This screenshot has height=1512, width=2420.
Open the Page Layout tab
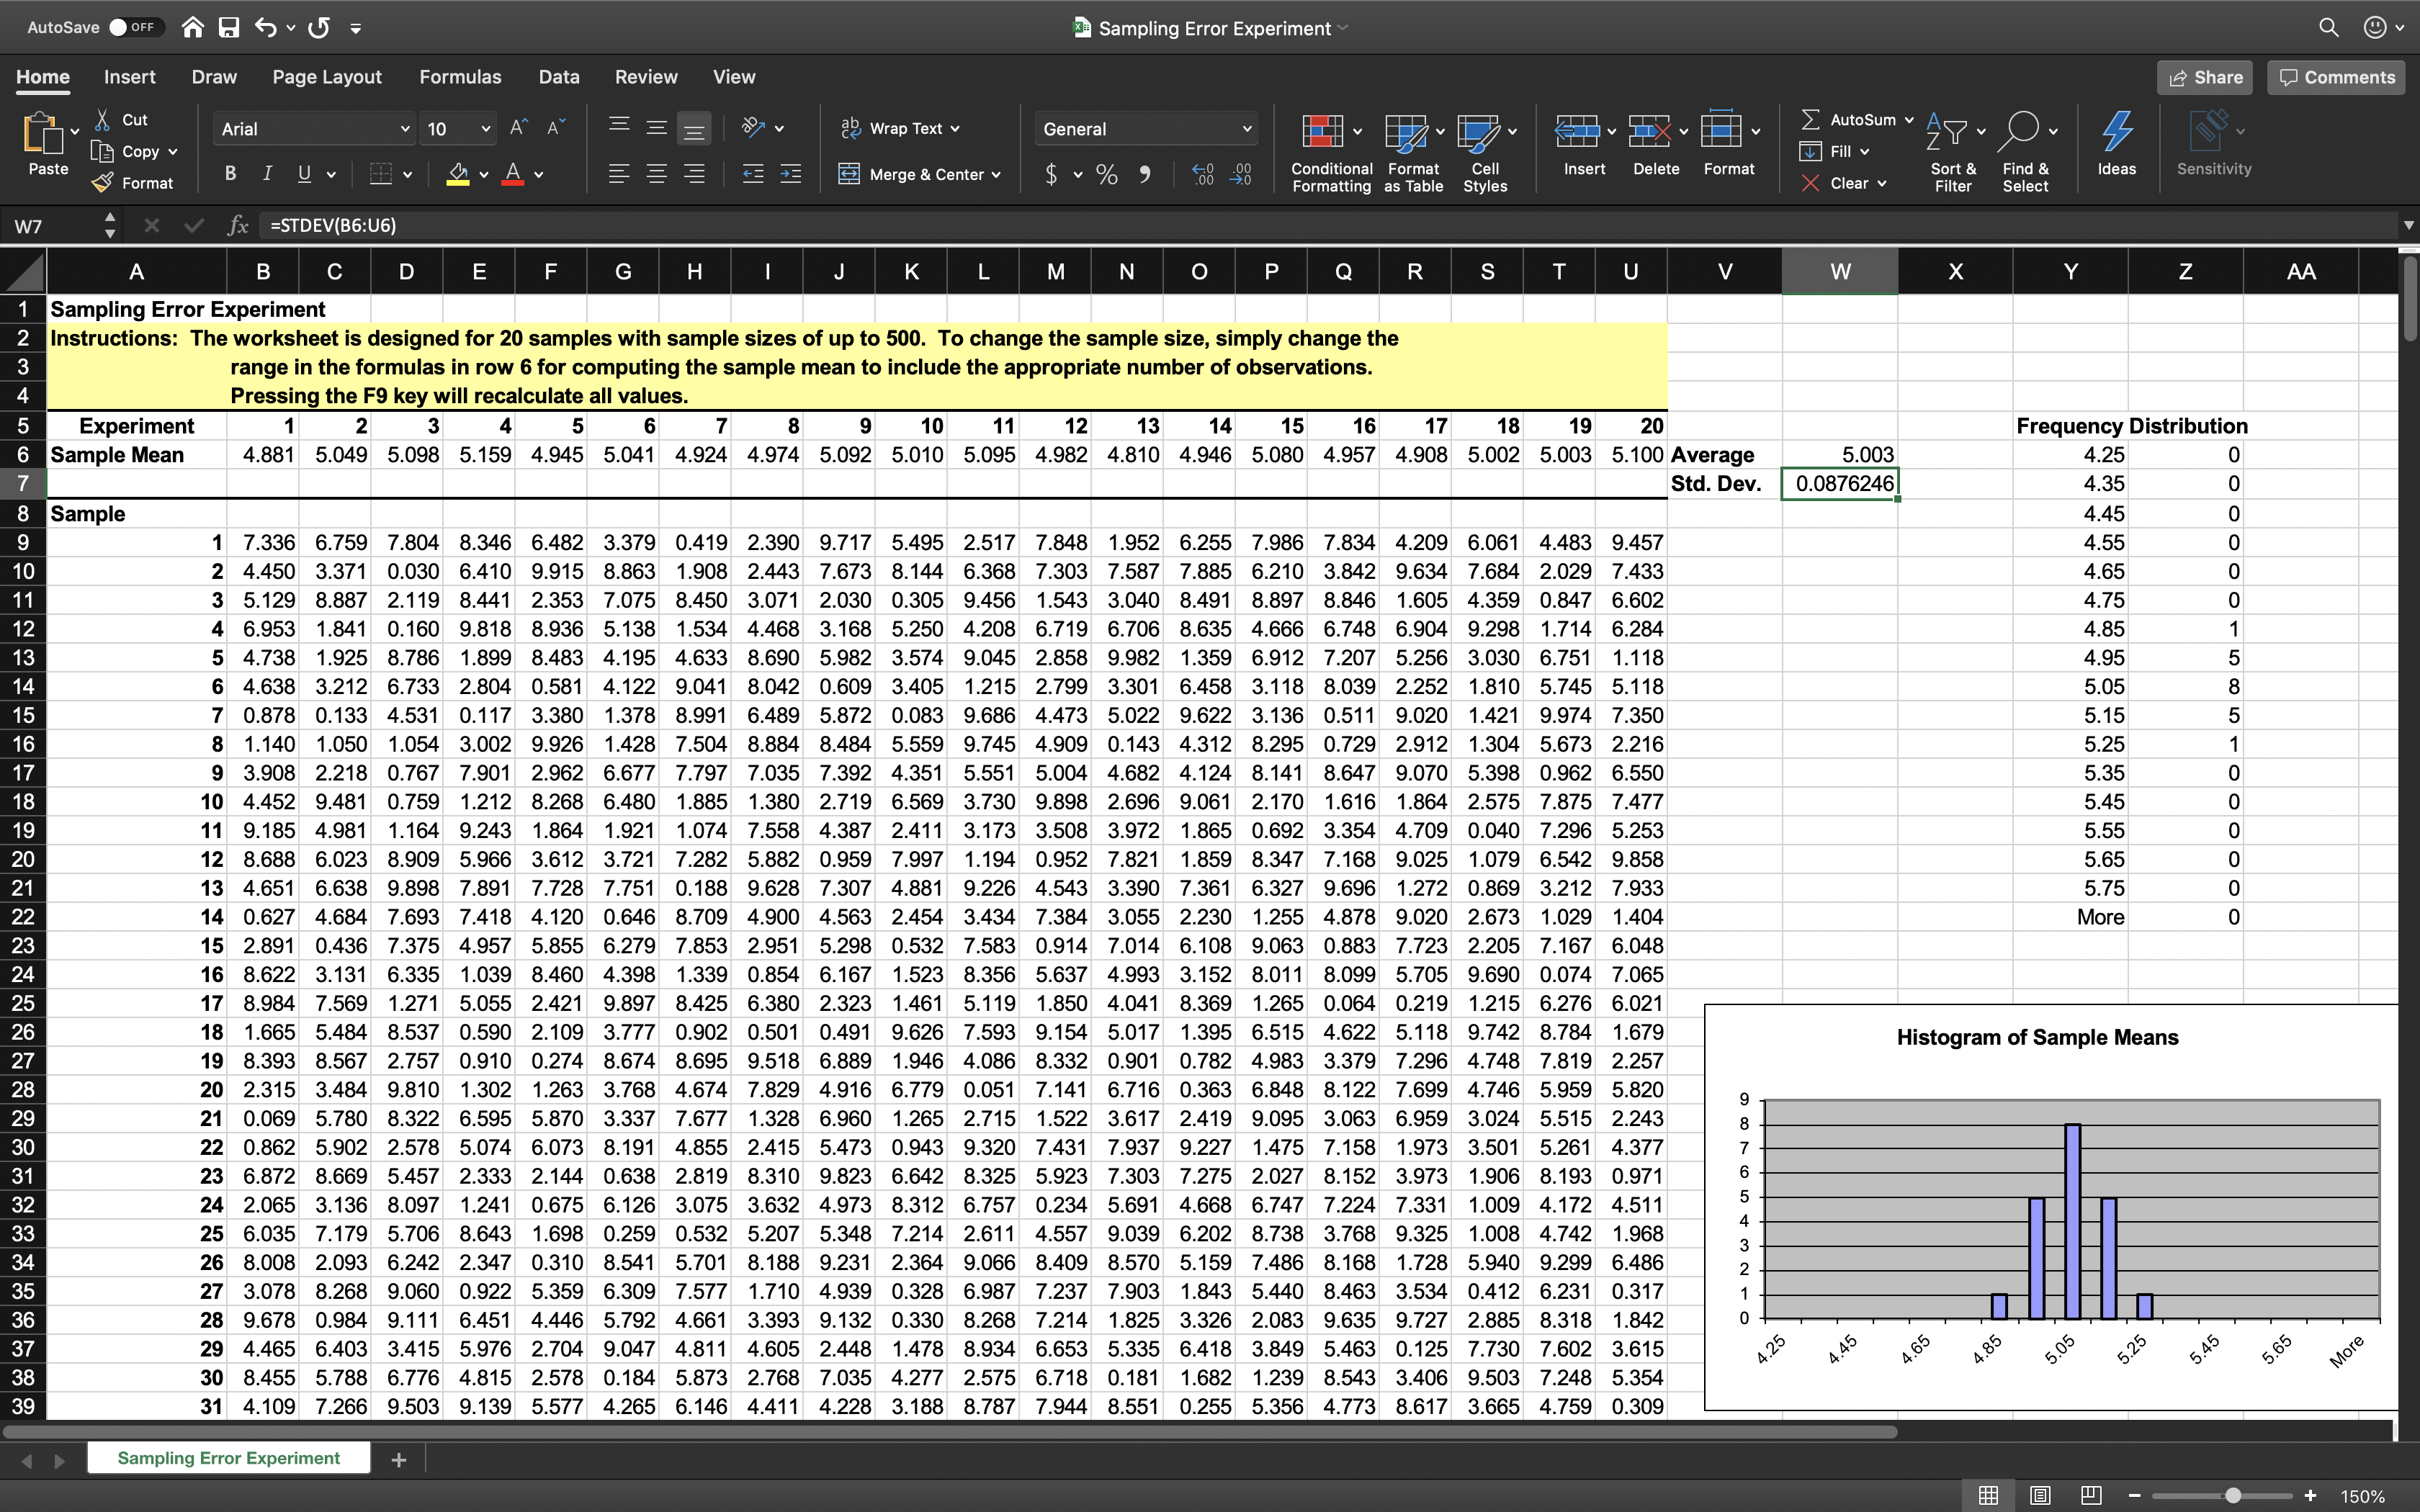point(326,77)
